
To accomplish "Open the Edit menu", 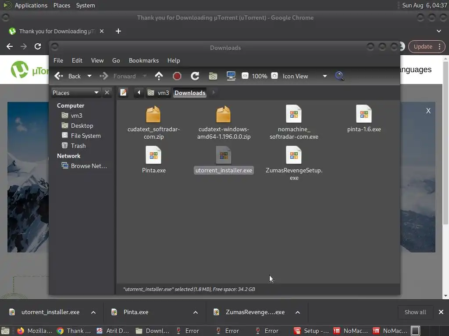I will pos(77,60).
